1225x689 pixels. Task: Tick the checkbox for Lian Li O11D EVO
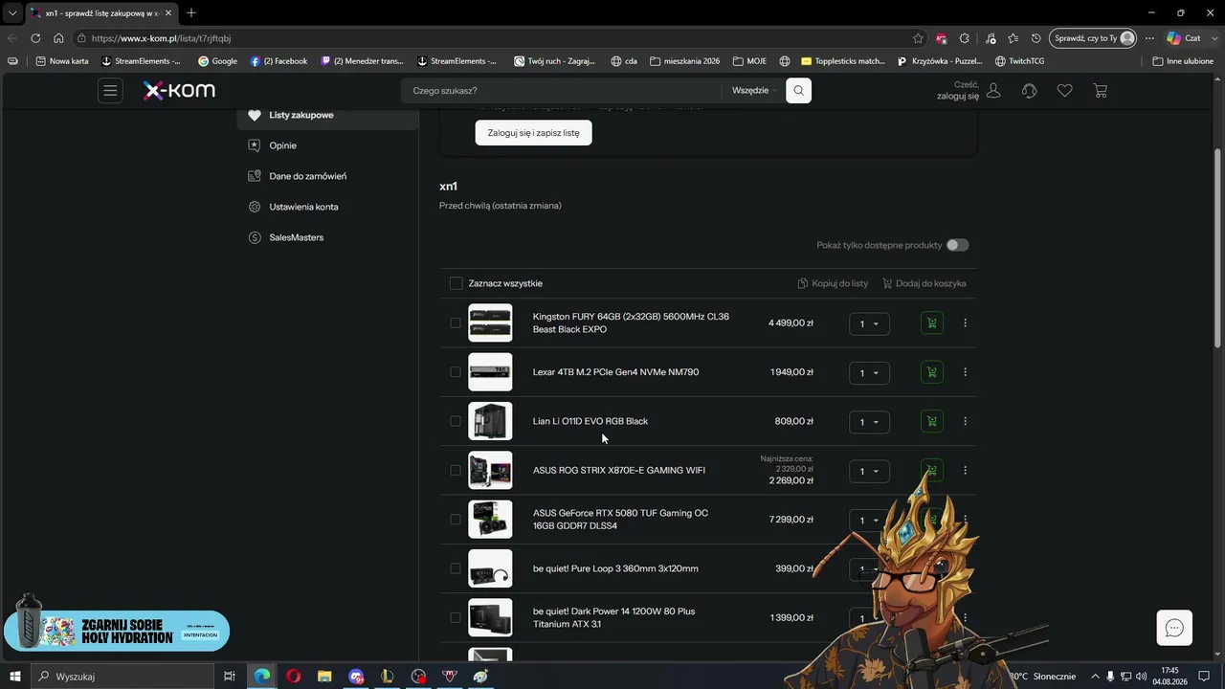[456, 421]
